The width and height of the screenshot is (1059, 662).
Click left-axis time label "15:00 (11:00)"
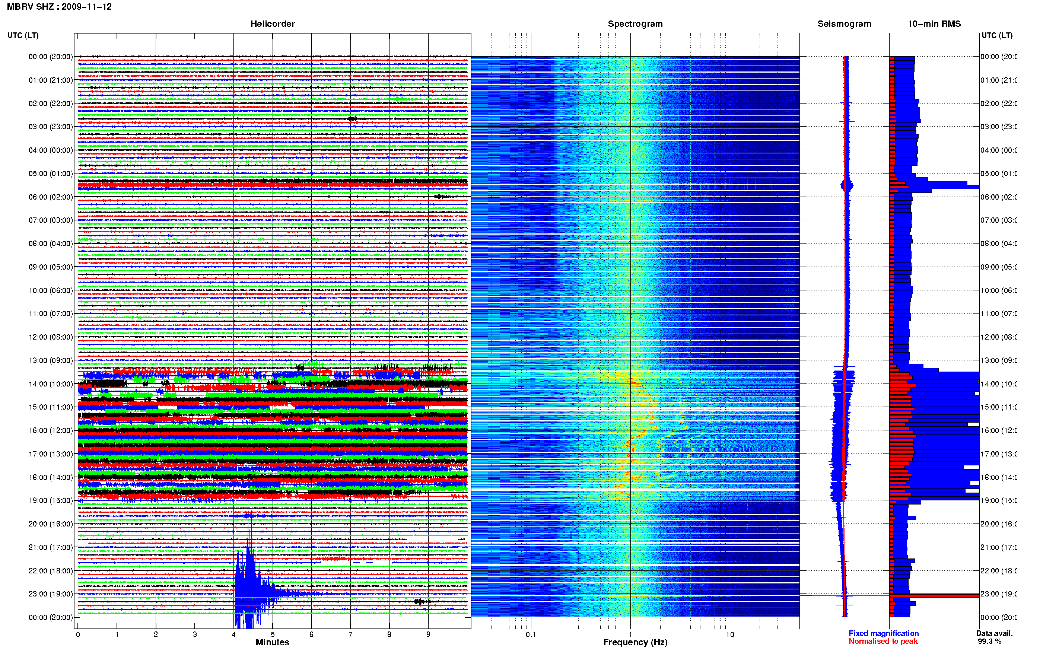click(x=51, y=407)
